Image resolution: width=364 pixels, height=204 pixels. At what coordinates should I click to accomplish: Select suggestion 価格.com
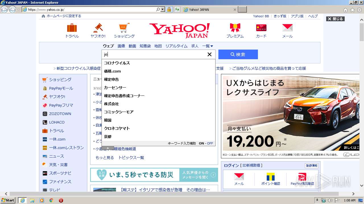tap(158, 71)
